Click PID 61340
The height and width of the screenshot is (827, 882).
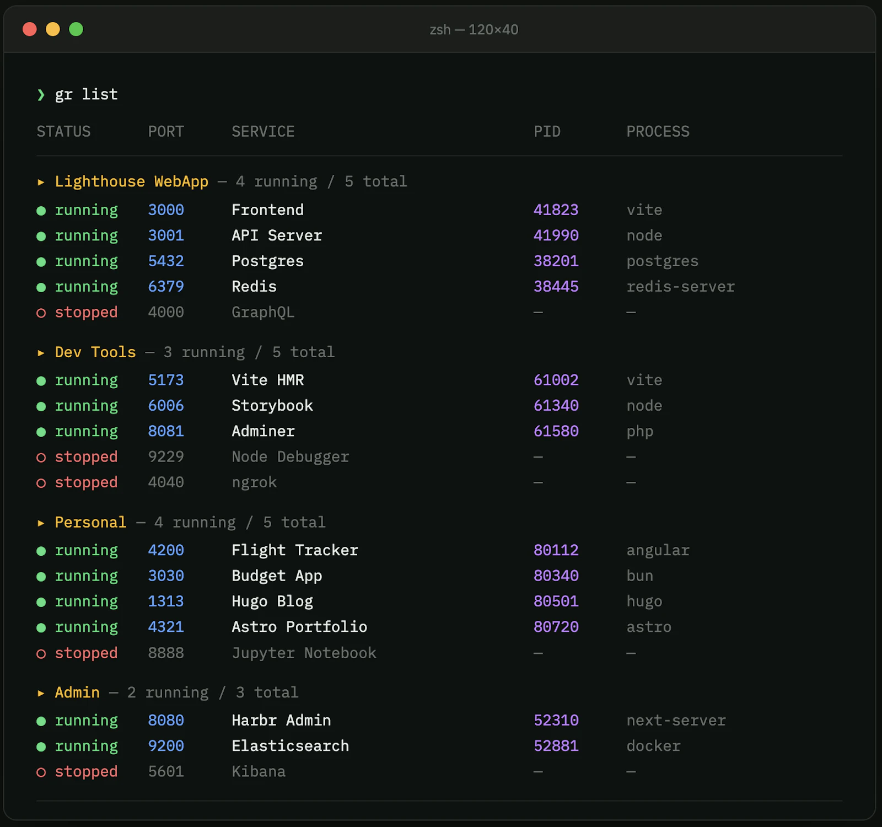(x=556, y=406)
